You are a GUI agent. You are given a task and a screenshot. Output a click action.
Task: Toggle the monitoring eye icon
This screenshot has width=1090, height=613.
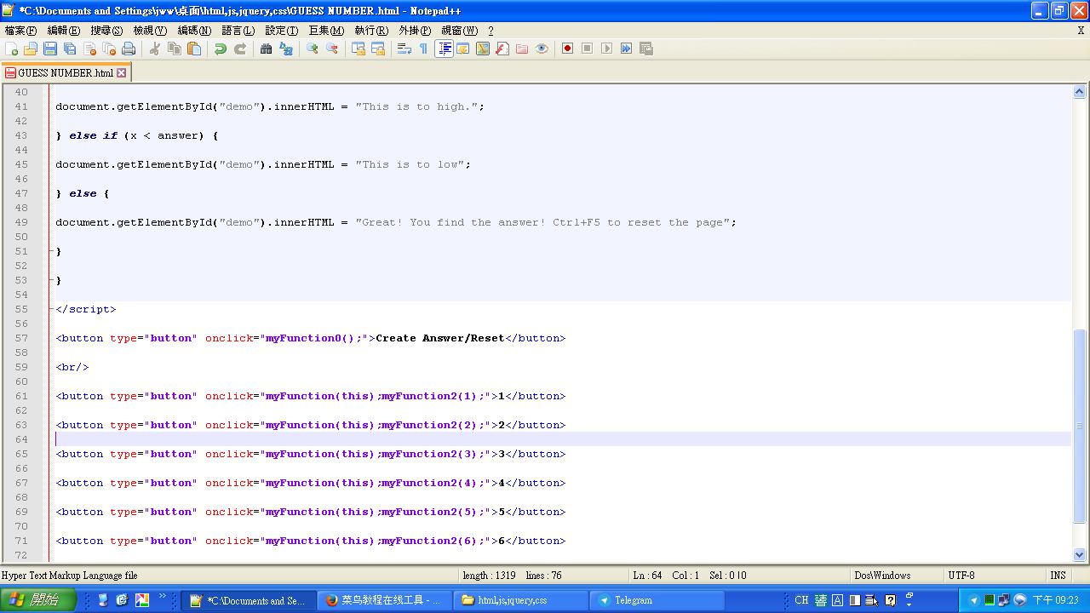point(542,49)
